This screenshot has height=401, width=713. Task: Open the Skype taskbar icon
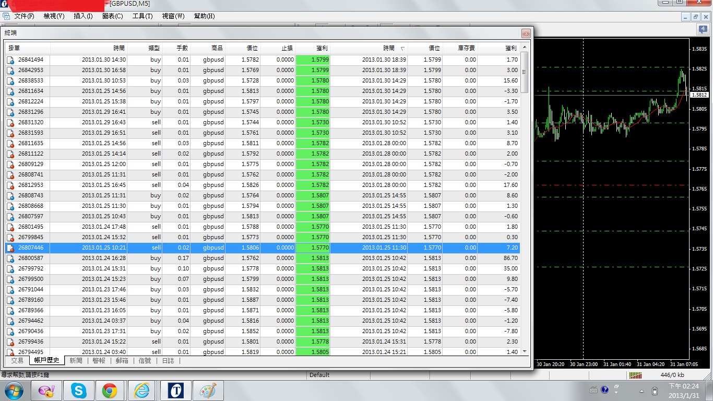point(79,390)
